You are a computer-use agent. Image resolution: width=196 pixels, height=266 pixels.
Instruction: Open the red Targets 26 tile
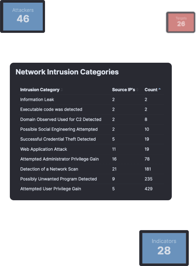pyautogui.click(x=181, y=22)
